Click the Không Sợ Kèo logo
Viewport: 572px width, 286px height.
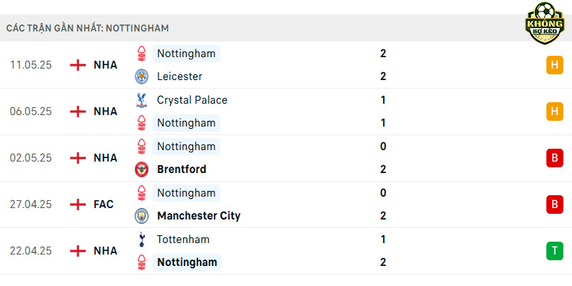click(x=545, y=24)
